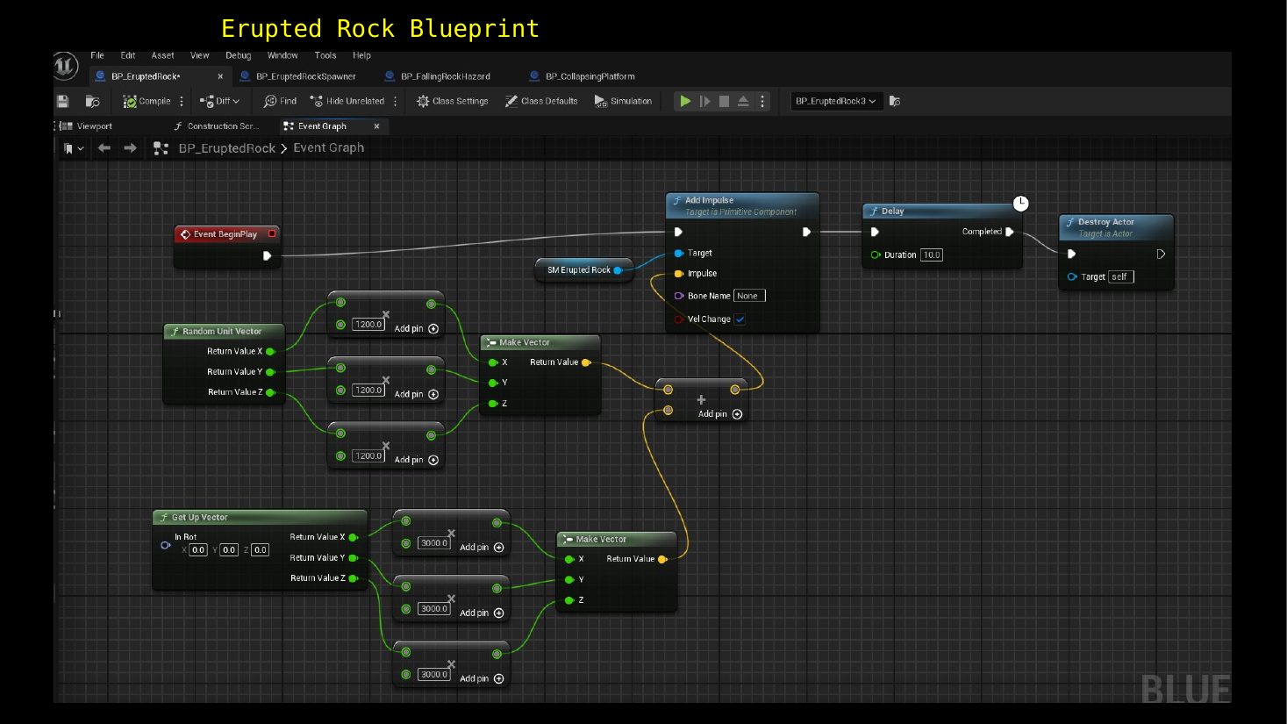Image resolution: width=1287 pixels, height=724 pixels.
Task: Click the frame skip (advance) button
Action: click(x=704, y=101)
